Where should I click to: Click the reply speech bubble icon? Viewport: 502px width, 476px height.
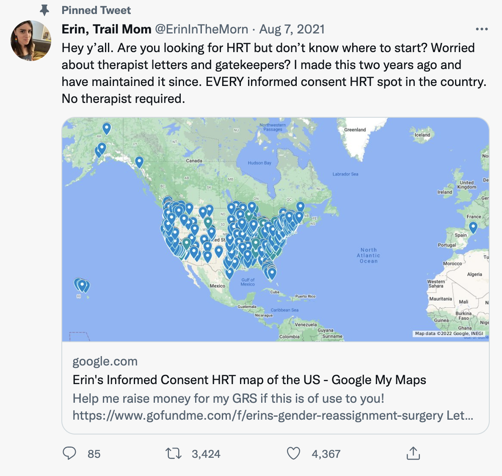click(69, 454)
